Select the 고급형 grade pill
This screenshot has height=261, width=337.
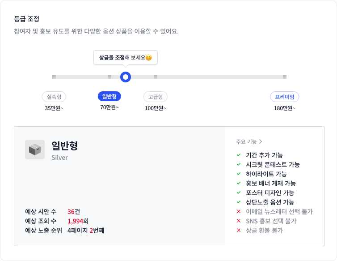pyautogui.click(x=156, y=97)
